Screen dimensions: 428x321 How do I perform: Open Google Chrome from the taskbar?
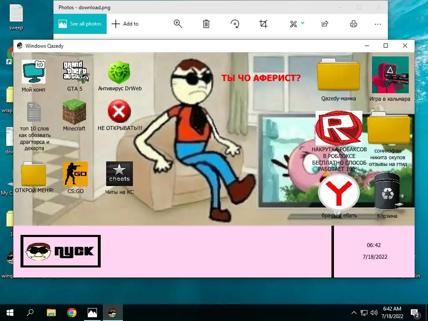pyautogui.click(x=72, y=313)
